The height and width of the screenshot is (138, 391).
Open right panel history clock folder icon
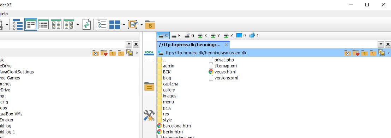pyautogui.click(x=347, y=53)
